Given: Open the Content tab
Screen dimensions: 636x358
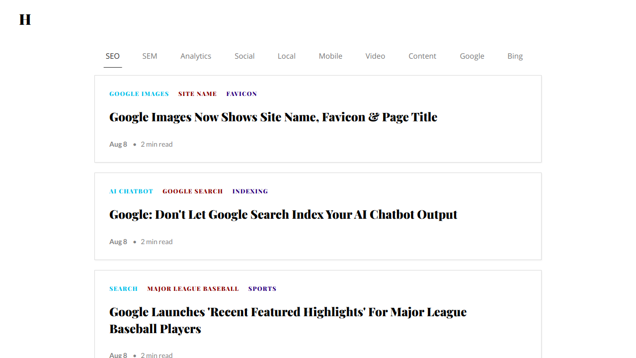Looking at the screenshot, I should pos(422,56).
